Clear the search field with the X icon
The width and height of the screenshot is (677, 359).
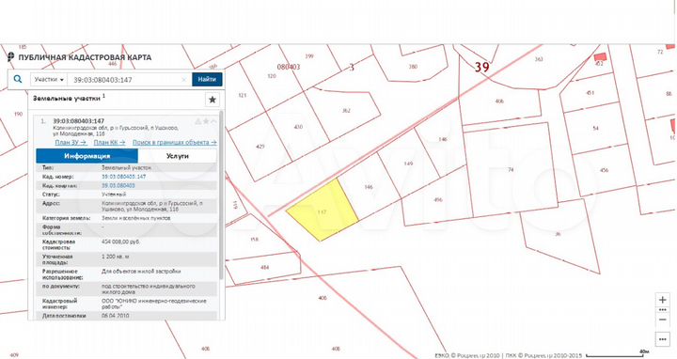184,80
